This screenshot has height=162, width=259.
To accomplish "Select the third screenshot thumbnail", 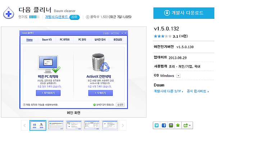I will [x=74, y=125].
